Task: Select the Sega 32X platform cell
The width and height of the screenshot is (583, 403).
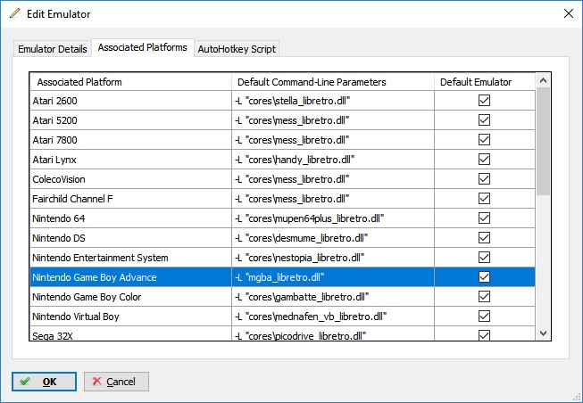Action: tap(130, 333)
